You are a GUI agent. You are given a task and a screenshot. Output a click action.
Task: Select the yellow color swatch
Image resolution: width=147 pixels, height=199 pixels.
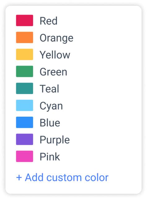24,54
